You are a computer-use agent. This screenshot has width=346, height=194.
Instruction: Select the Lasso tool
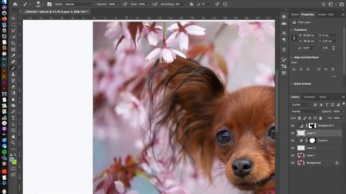coord(13,31)
